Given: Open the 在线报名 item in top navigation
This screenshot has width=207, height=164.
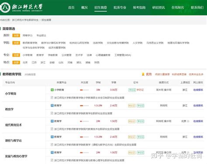Looking at the screenshot, I should tap(178, 7).
